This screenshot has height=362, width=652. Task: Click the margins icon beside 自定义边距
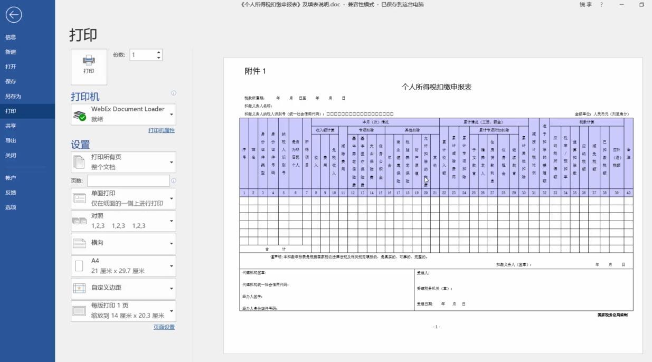click(79, 288)
